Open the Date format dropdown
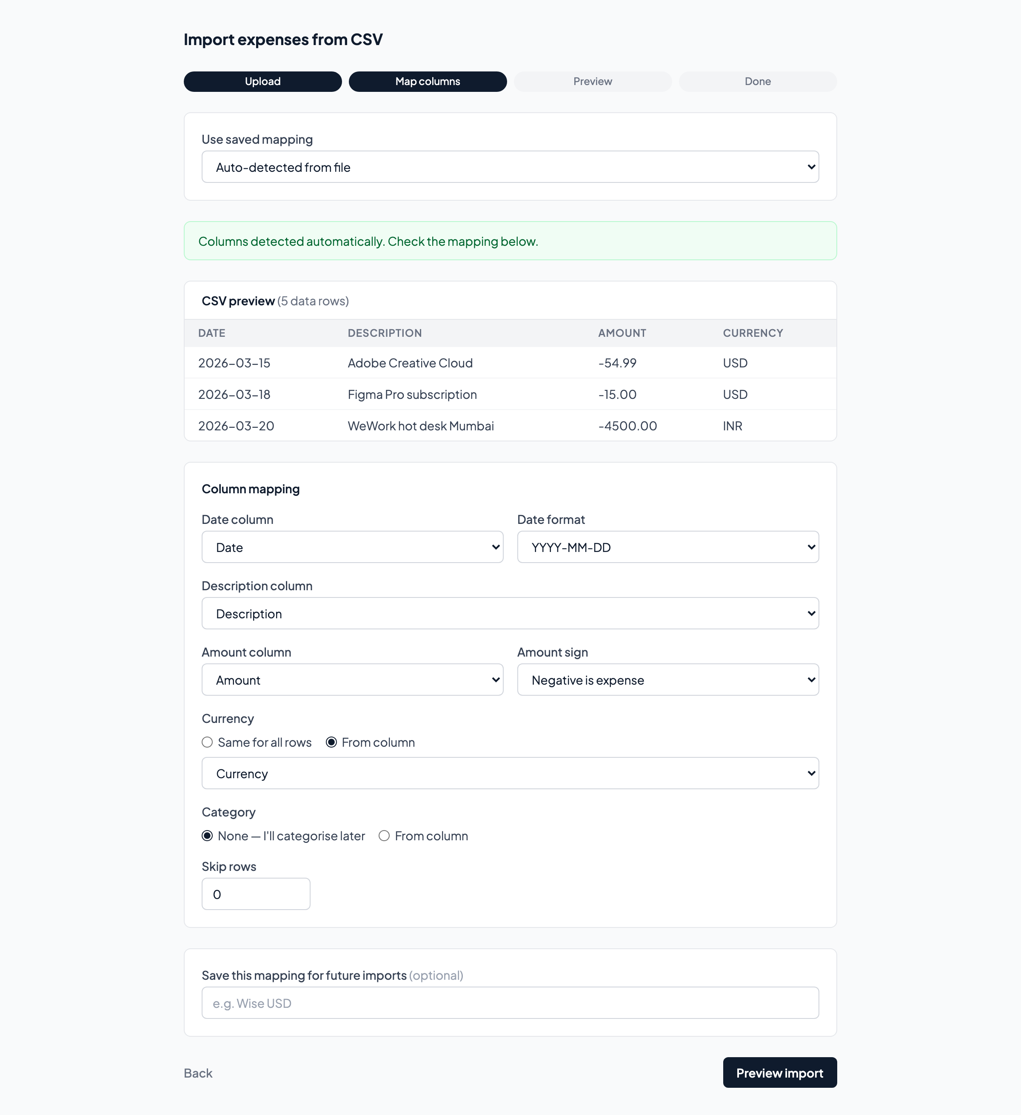This screenshot has height=1115, width=1021. 667,547
